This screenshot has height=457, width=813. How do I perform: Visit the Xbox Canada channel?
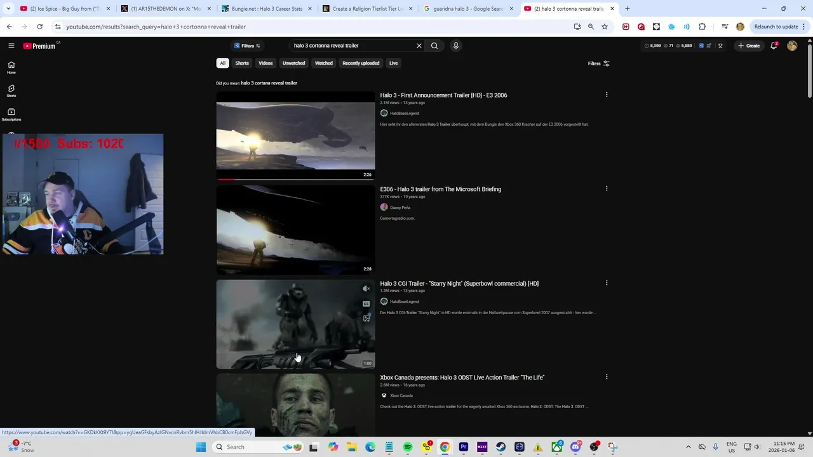[401, 395]
